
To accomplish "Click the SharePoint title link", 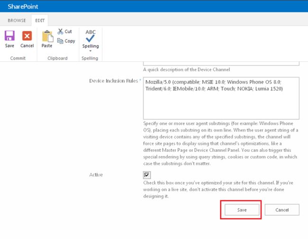I will (x=23, y=7).
